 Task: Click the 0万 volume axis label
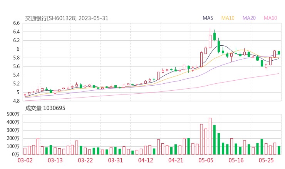tap(16, 154)
